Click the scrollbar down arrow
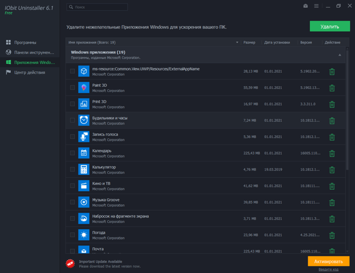The height and width of the screenshot is (273, 355). coord(347,251)
